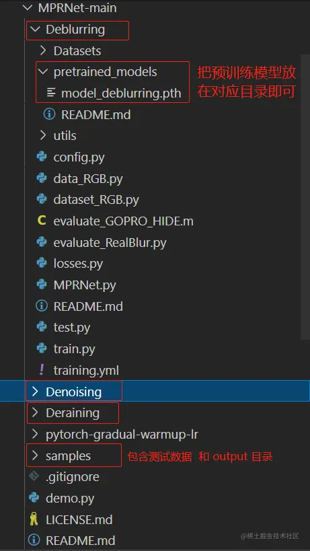Click the Python icon of config.py
This screenshot has height=551, width=310.
(x=42, y=157)
